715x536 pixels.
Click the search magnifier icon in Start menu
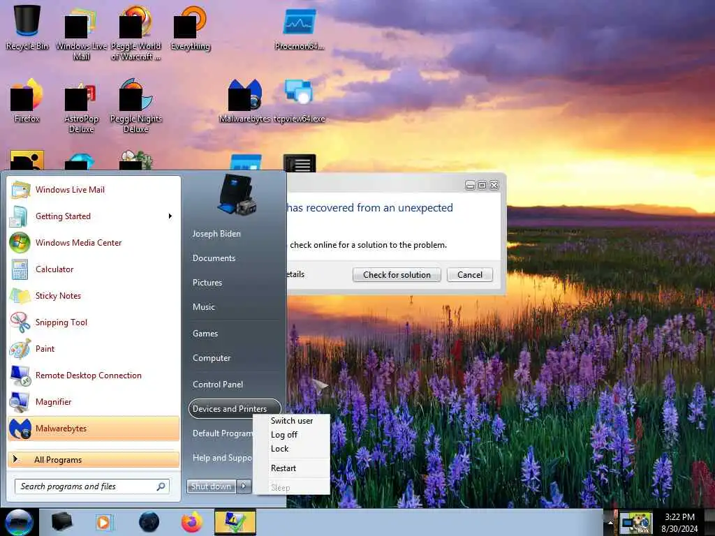tap(161, 486)
